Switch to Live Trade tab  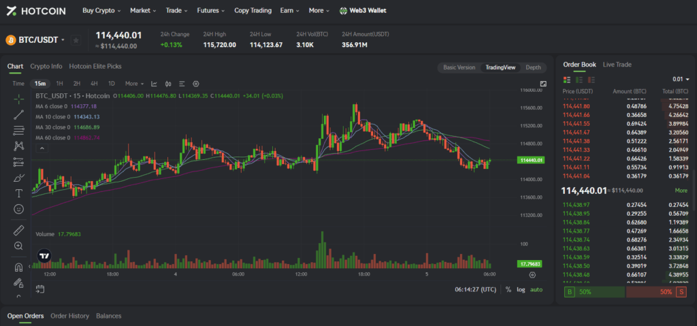617,65
